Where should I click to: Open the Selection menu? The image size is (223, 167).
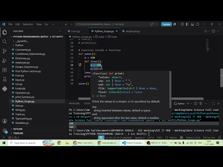point(28,24)
